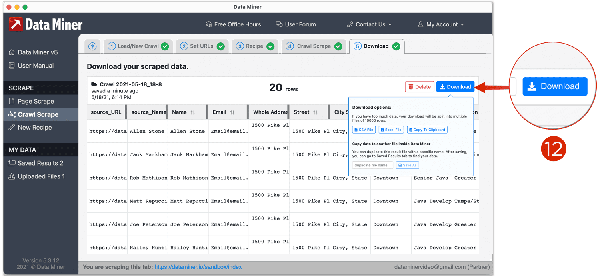Click the Data Miner v5 home icon
This screenshot has width=600, height=276.
pyautogui.click(x=12, y=52)
